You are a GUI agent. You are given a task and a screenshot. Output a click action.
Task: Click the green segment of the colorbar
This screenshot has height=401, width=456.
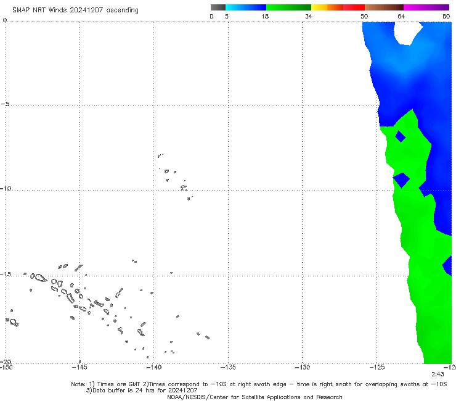click(288, 7)
